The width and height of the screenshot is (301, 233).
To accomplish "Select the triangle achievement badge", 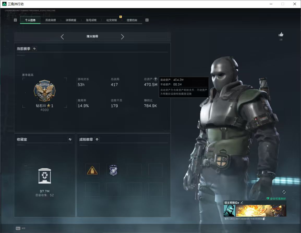I will [x=92, y=170].
